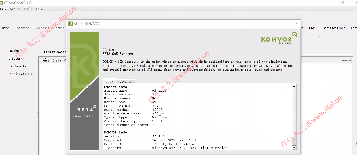Image resolution: width=357 pixels, height=155 pixels.
Task: Click the 'Kernel version' row
Action: pos(132,106)
